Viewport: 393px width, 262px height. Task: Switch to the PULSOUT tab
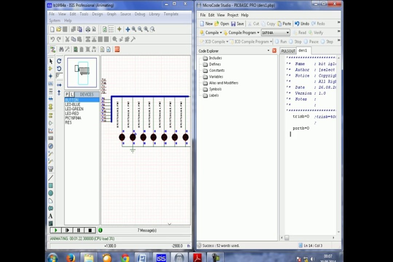[x=288, y=51]
